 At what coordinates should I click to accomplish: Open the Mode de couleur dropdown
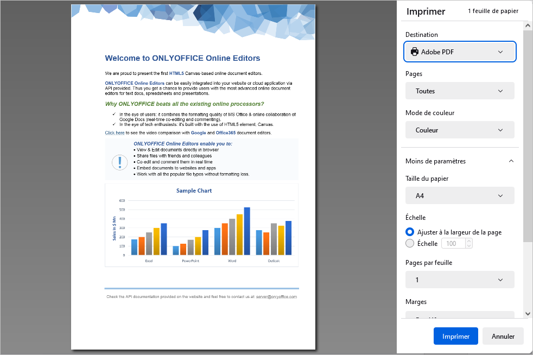460,130
